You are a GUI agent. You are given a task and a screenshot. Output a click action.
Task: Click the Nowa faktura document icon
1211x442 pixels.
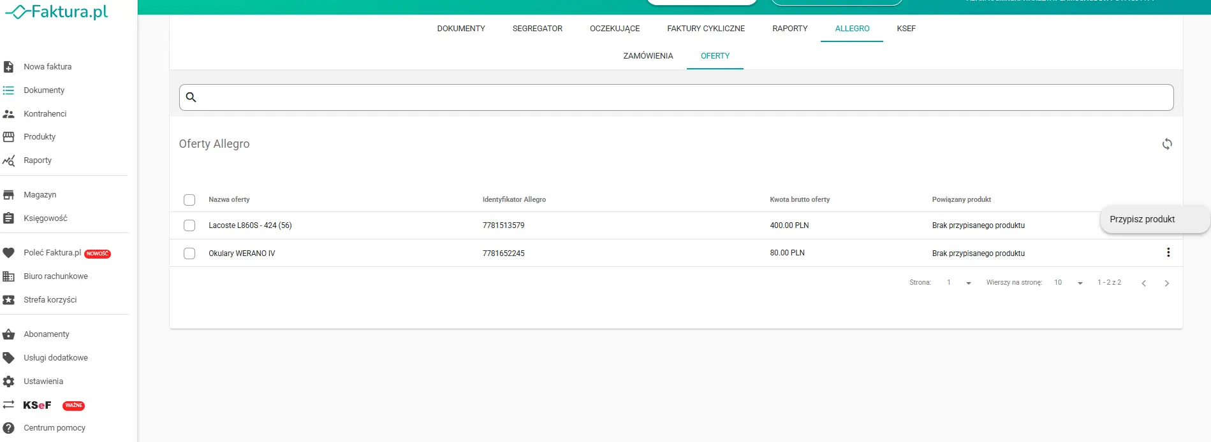click(8, 67)
